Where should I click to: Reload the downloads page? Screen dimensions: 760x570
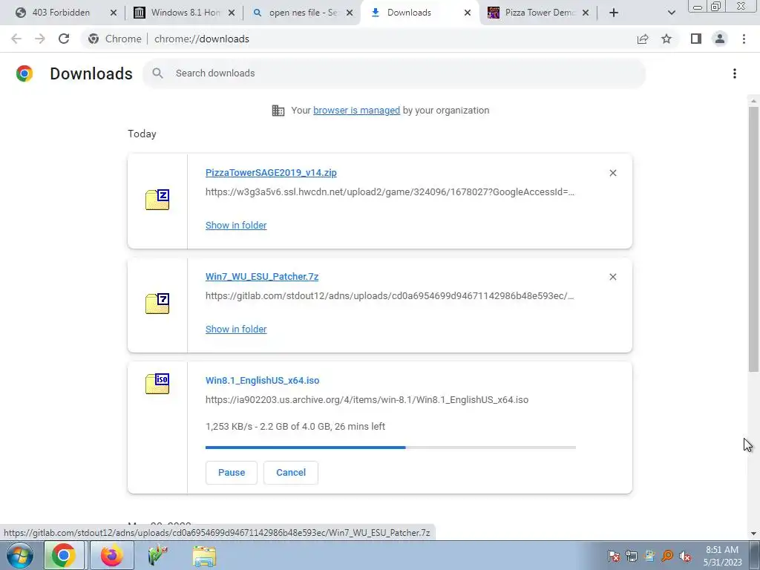[64, 39]
